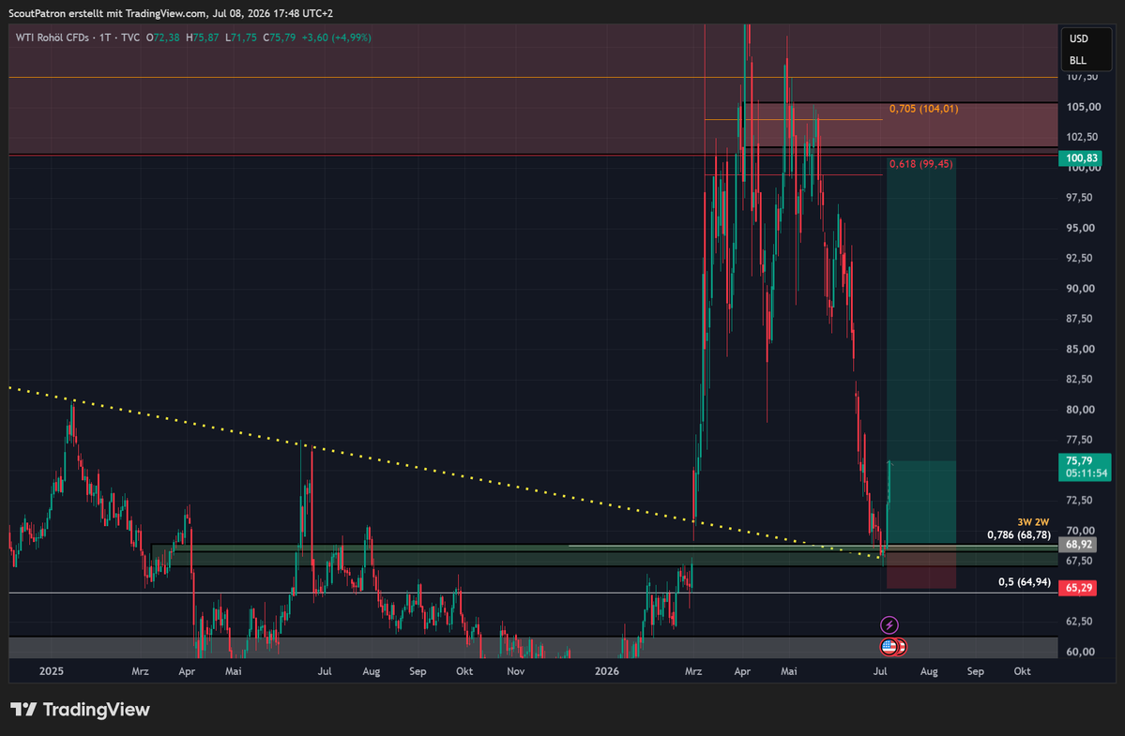Click the TVC source in chart legend
Image resolution: width=1125 pixels, height=736 pixels.
click(130, 38)
